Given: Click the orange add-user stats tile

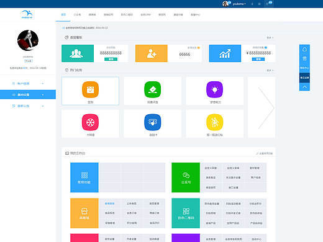Looking at the screenshot, I should [152, 53].
